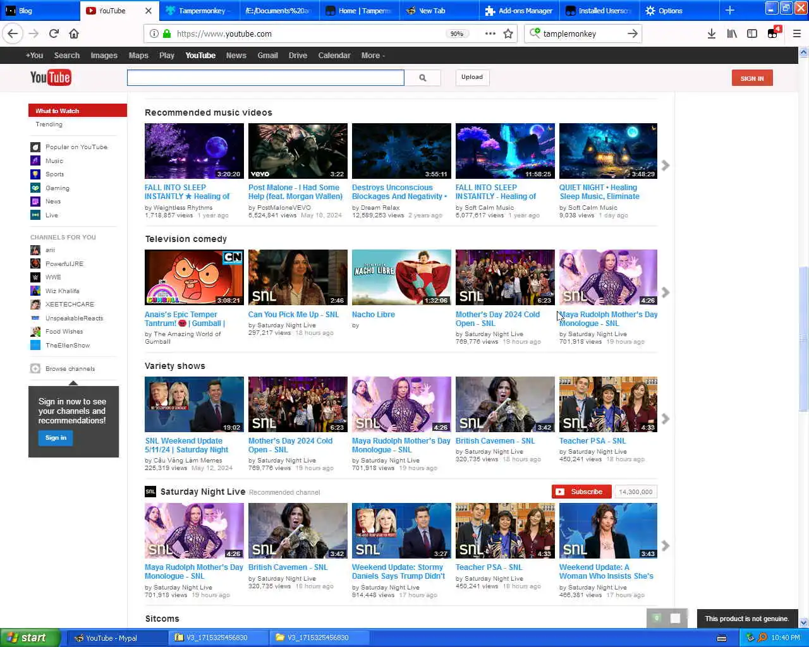
Task: Select Calendar in the Google bar
Action: click(x=334, y=56)
